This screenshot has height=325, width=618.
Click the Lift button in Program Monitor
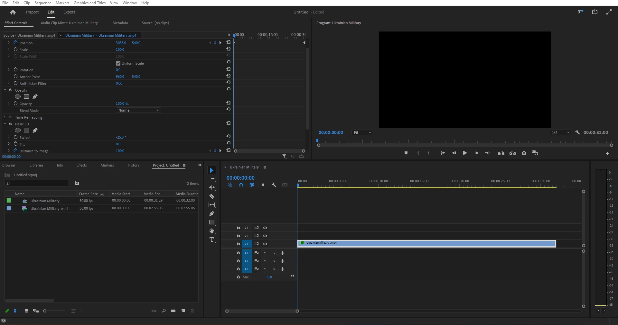coord(501,153)
